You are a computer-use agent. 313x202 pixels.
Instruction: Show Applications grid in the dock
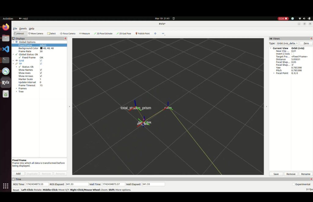coord(6,186)
